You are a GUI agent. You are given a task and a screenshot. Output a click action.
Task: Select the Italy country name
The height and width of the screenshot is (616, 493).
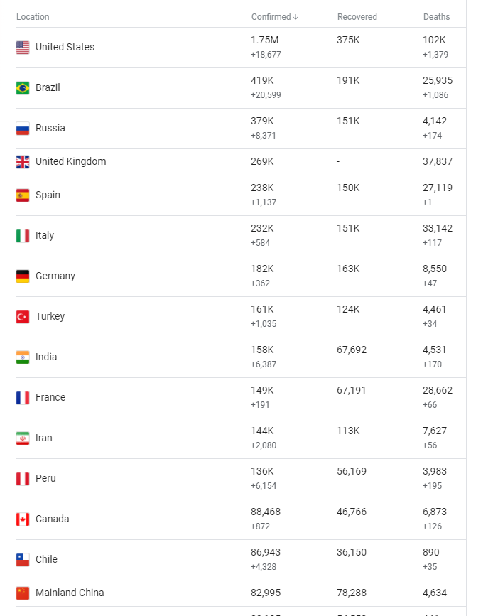click(x=45, y=235)
